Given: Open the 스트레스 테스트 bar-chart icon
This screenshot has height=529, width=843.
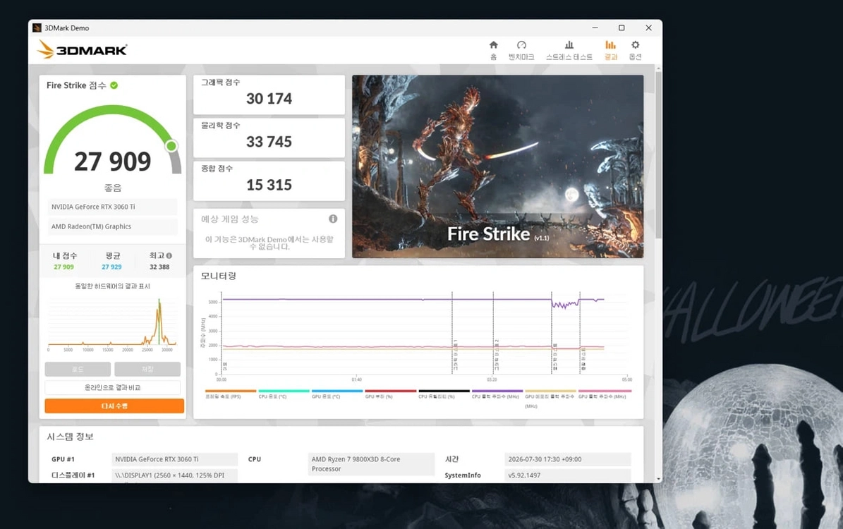Looking at the screenshot, I should 569,45.
